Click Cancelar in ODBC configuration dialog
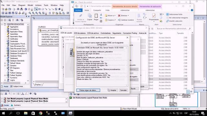This screenshot has height=116, width=207. (x=123, y=90)
